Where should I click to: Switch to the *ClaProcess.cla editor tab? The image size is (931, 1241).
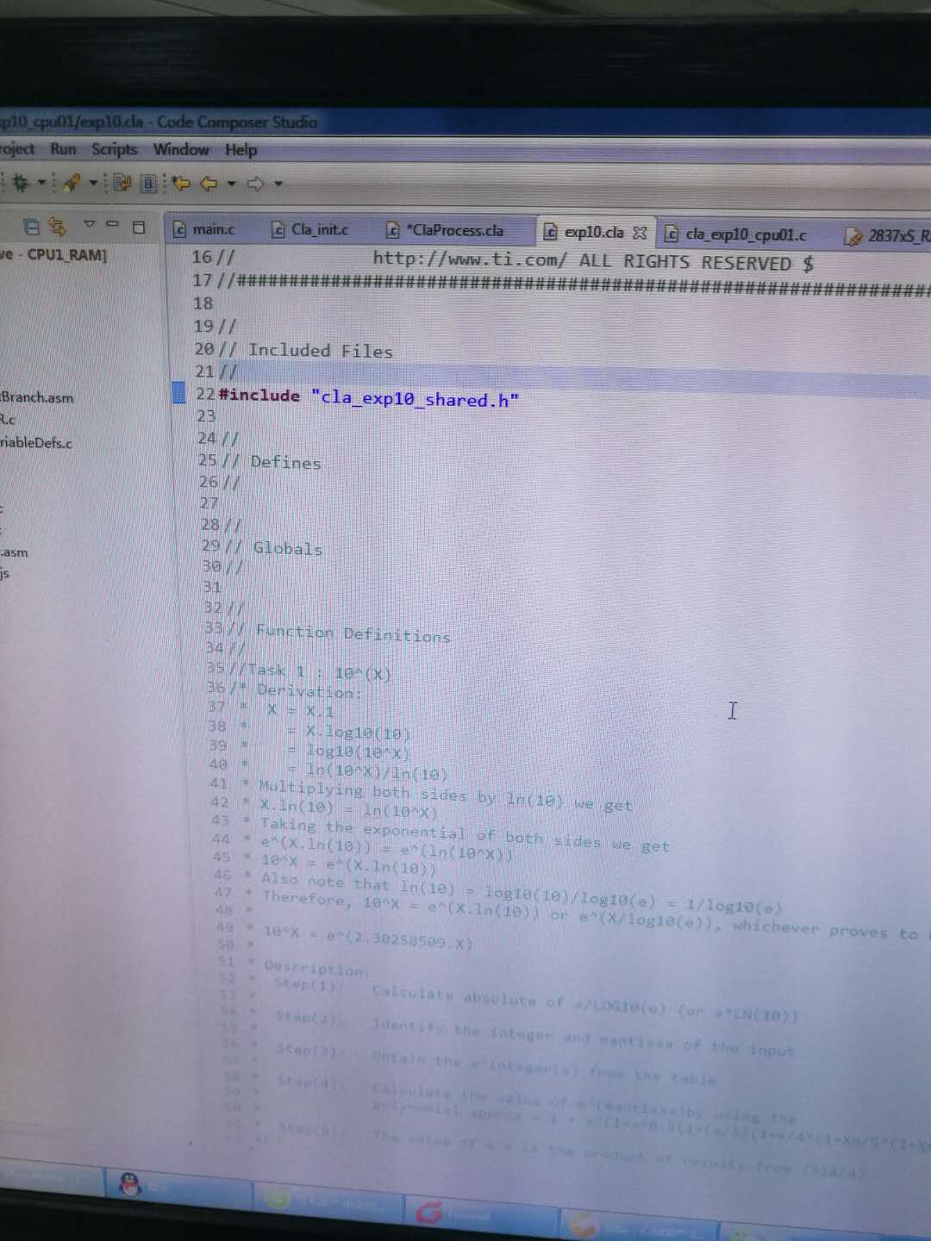pyautogui.click(x=445, y=230)
